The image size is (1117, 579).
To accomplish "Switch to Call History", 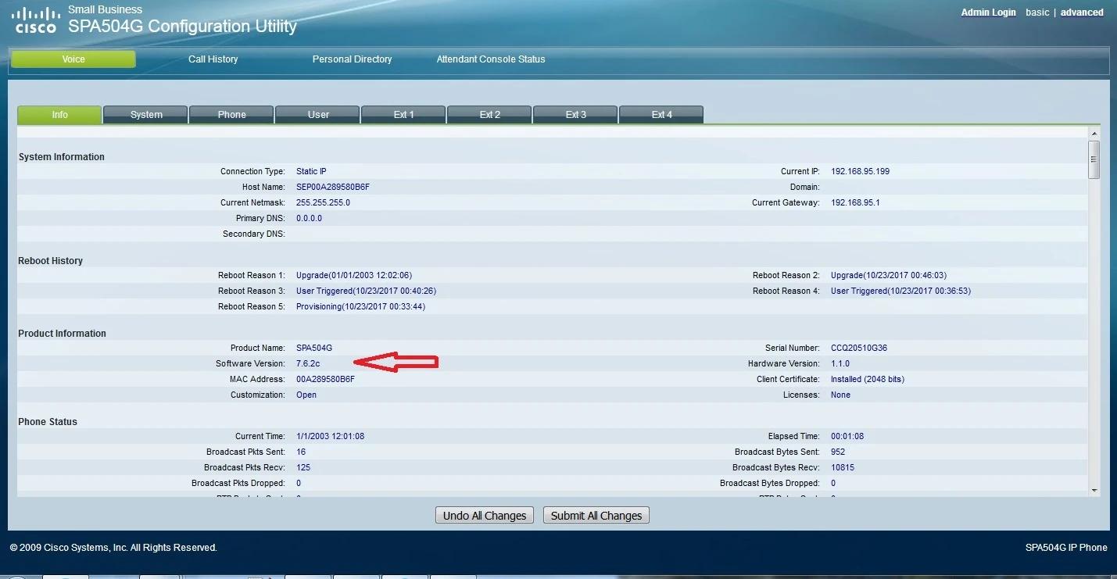I will pos(213,59).
